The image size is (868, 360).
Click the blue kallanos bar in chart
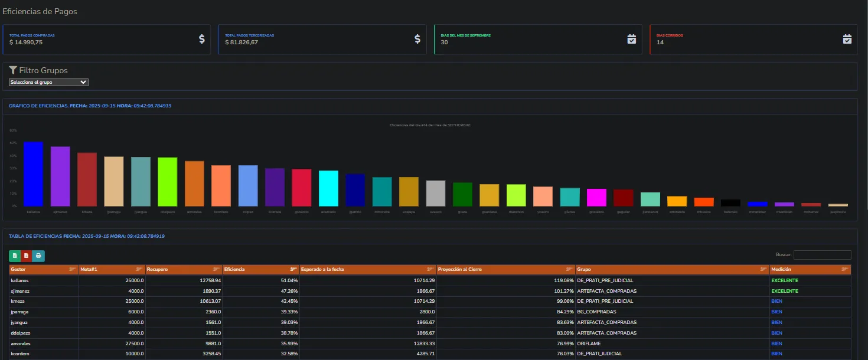tap(33, 174)
